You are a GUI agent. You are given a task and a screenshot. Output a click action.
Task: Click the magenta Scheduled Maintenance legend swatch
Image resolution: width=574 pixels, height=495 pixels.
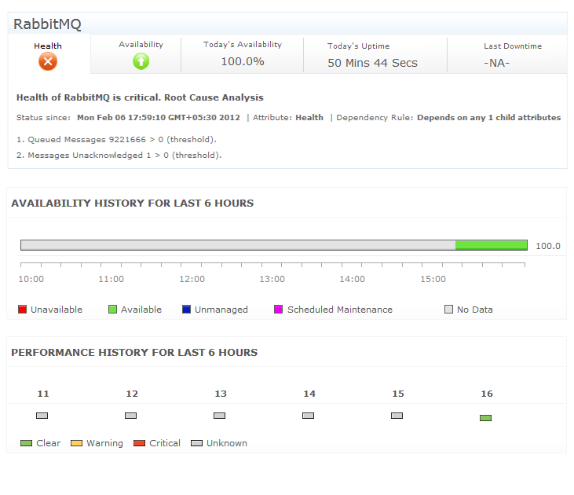click(278, 310)
